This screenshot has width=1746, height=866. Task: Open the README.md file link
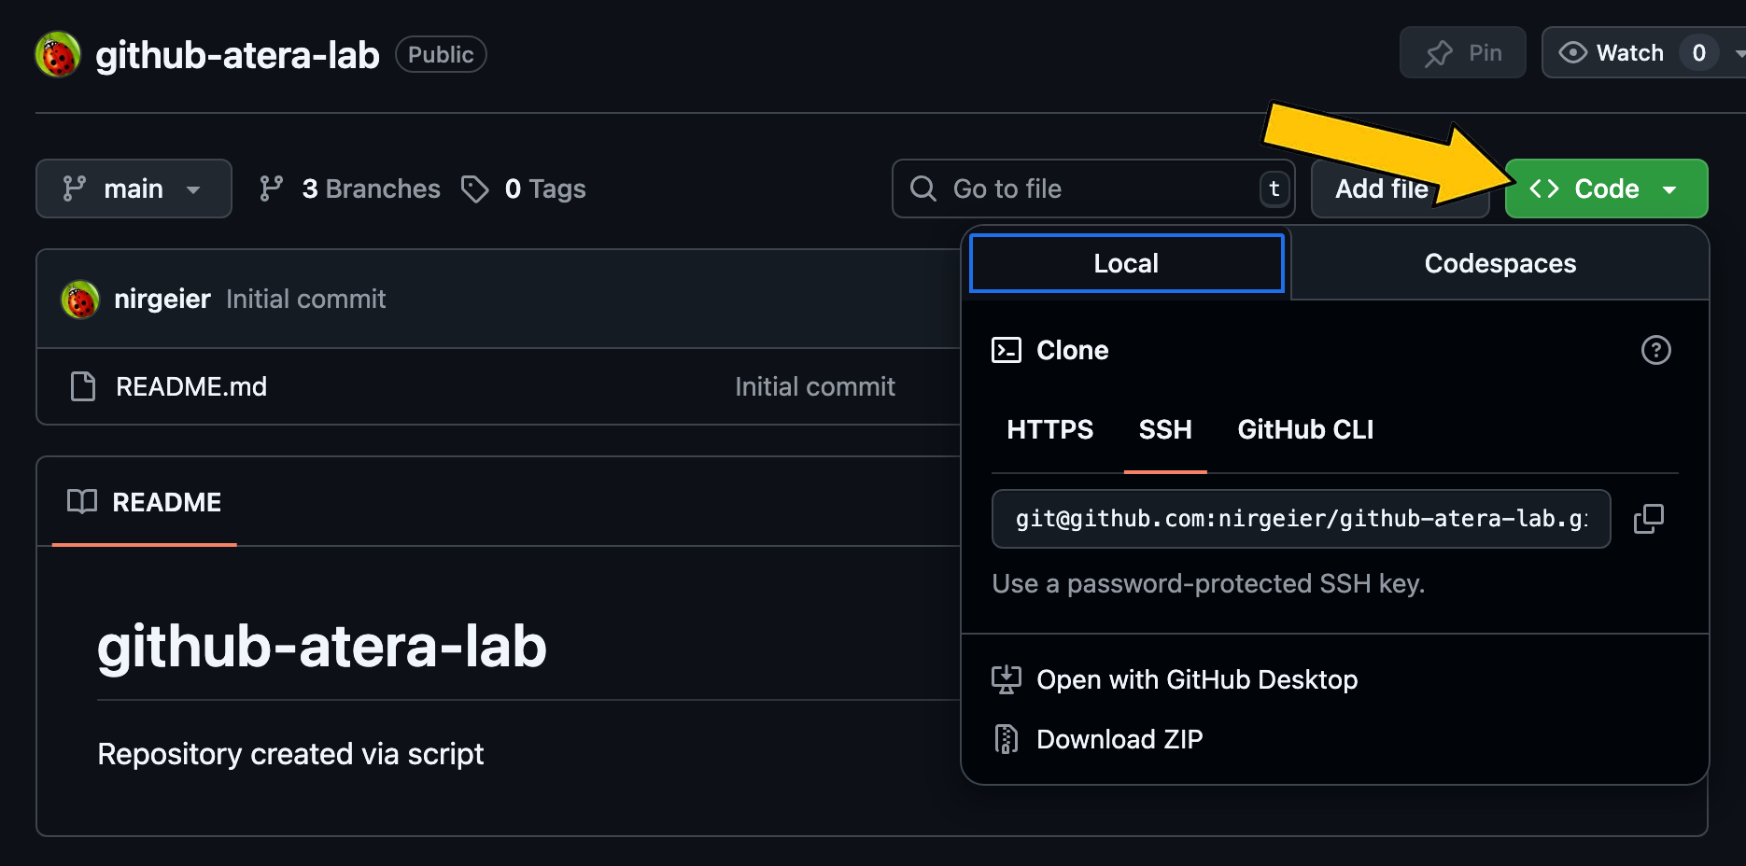point(191,386)
